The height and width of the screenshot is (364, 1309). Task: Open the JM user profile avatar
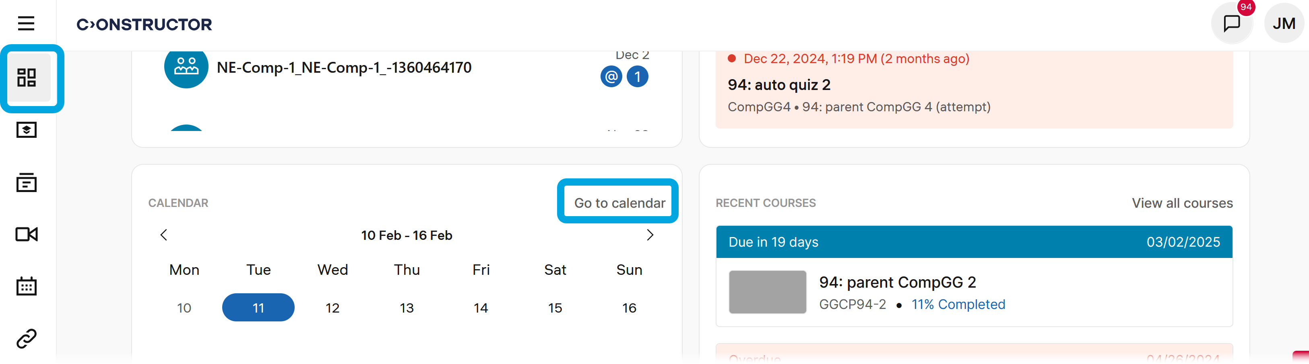[x=1283, y=23]
